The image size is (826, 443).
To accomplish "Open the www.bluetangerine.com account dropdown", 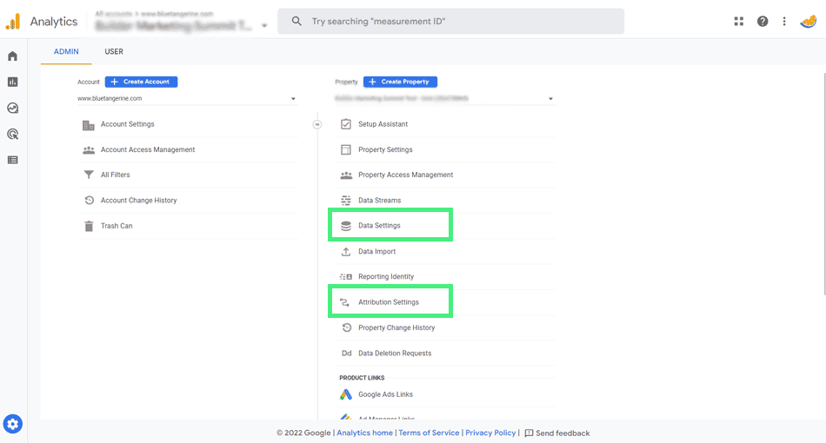I will (187, 98).
